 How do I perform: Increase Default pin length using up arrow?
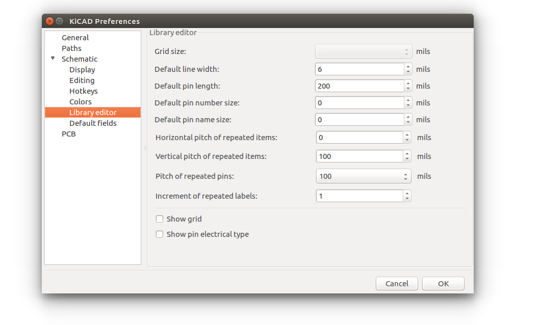408,83
